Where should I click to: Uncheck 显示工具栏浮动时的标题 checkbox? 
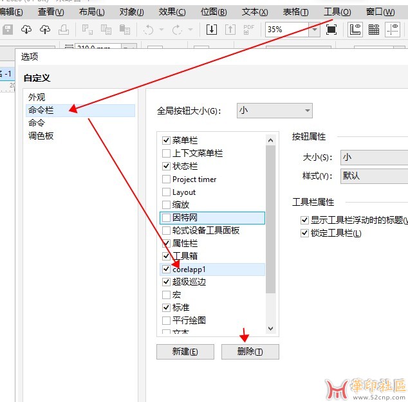pyautogui.click(x=304, y=220)
